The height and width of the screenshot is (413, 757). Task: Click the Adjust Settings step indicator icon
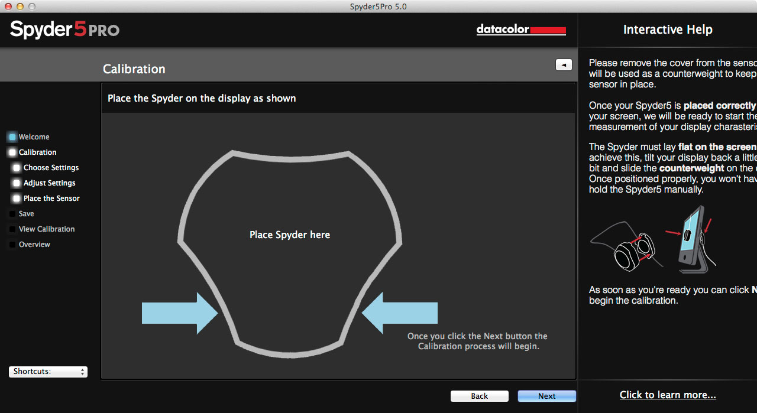tap(17, 183)
